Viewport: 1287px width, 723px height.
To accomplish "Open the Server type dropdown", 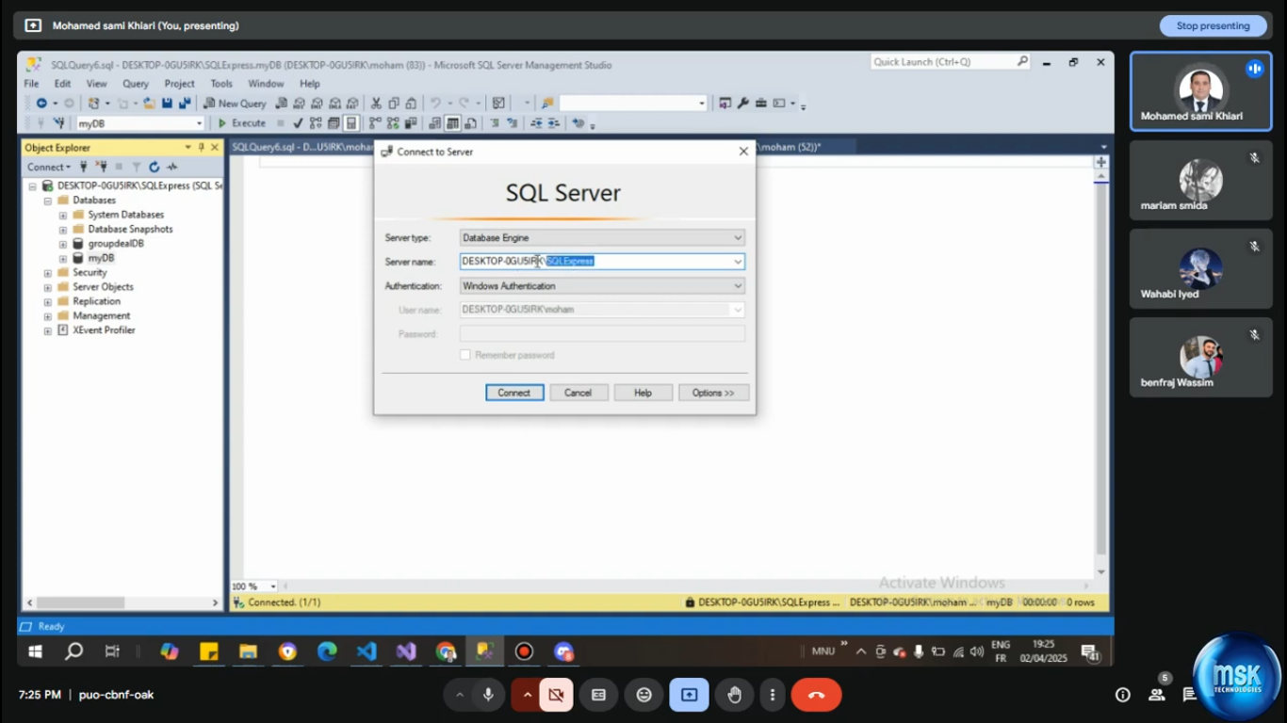I will [738, 238].
